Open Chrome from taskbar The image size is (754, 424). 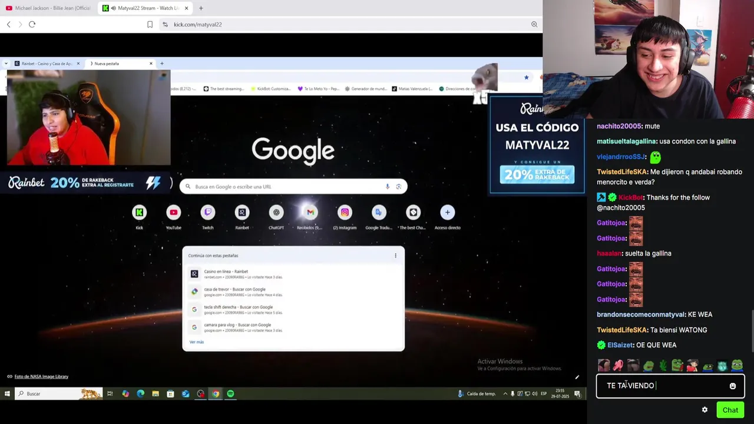coord(216,393)
